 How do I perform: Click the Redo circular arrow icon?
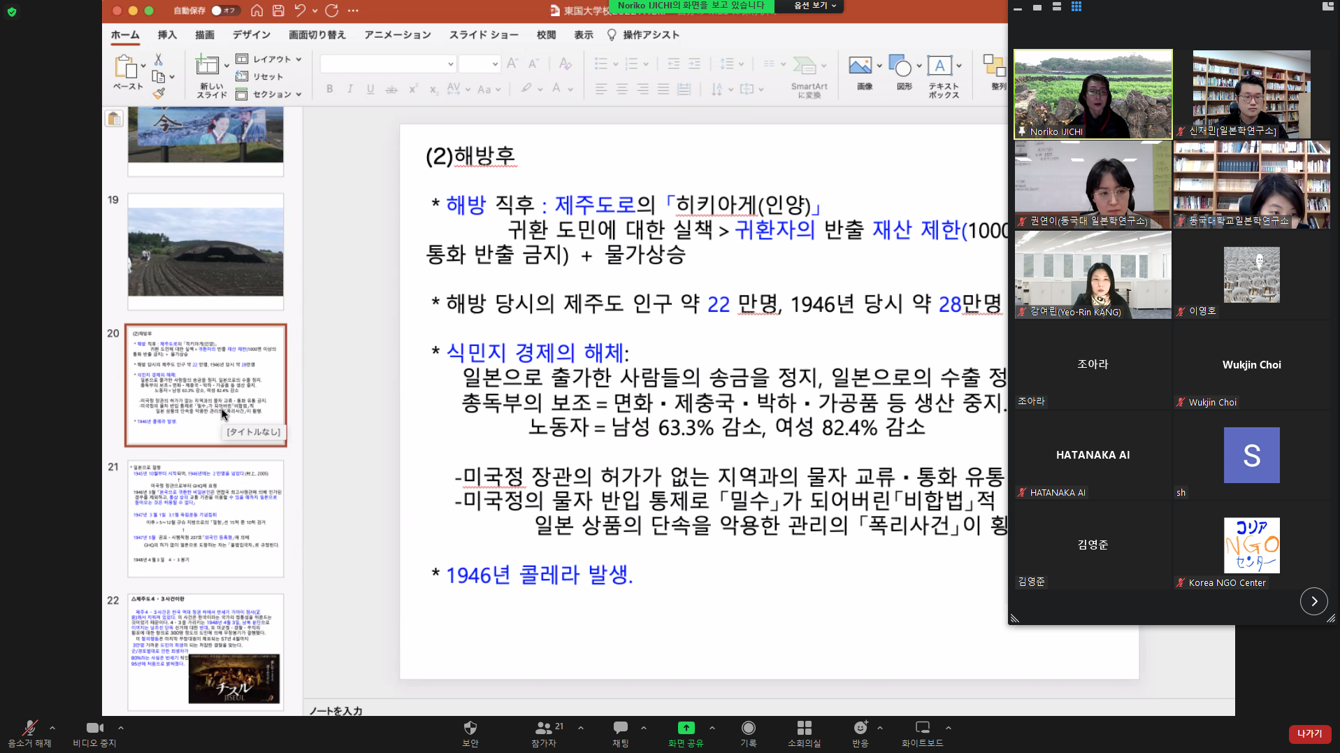tap(332, 10)
